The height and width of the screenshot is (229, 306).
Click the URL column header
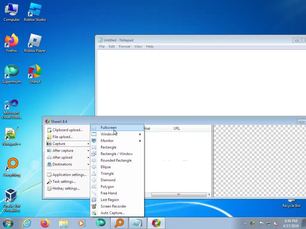tap(191, 129)
